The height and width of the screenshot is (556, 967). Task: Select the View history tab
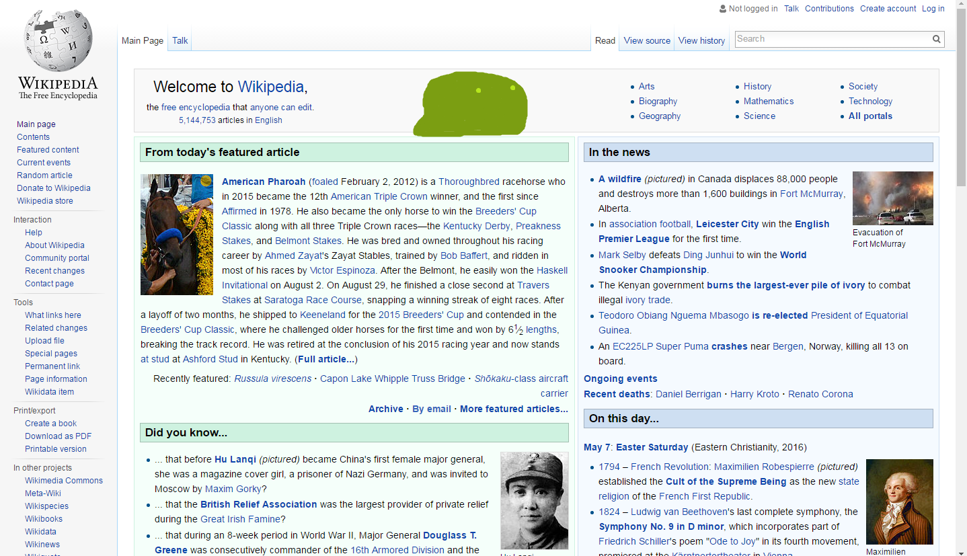[701, 40]
